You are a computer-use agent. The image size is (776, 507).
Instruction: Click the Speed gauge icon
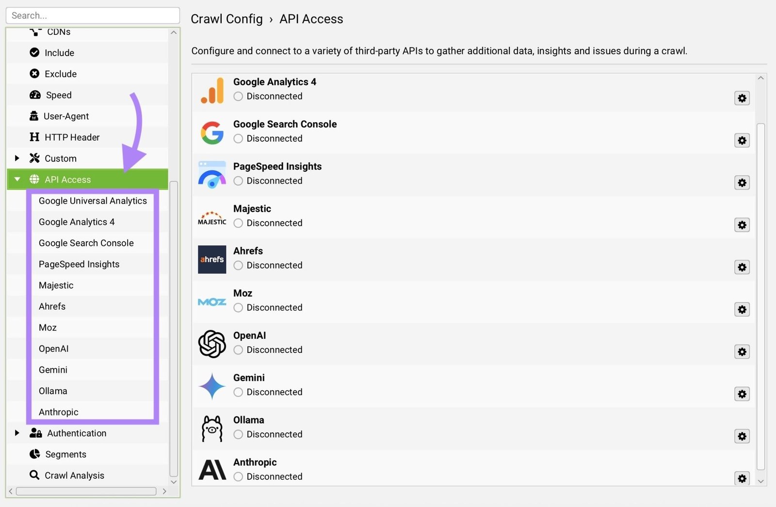tap(35, 95)
